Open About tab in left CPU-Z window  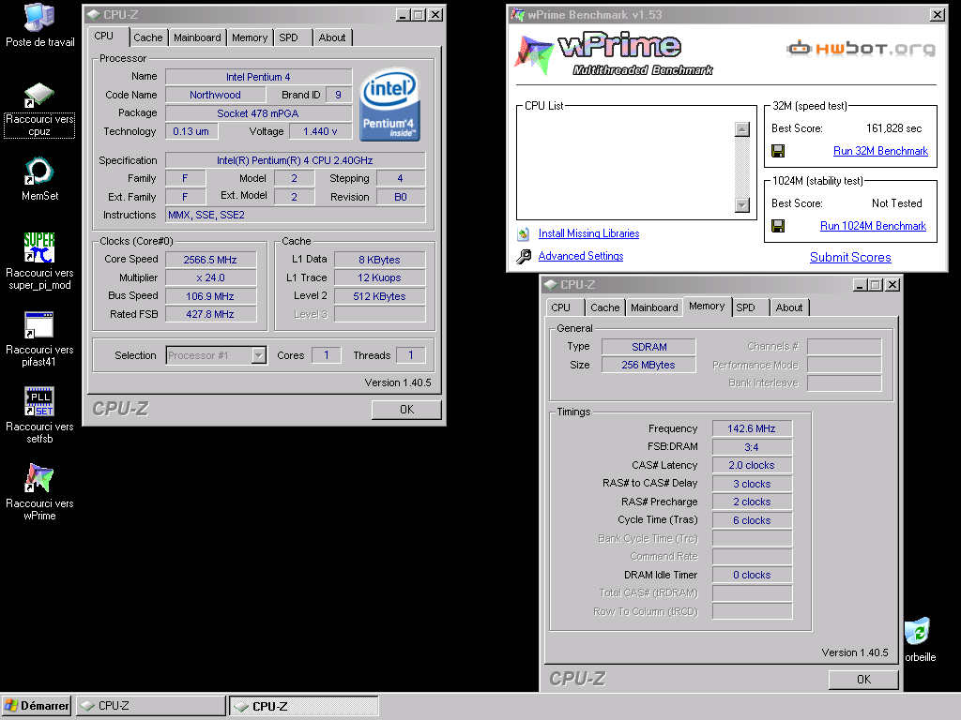pos(332,37)
